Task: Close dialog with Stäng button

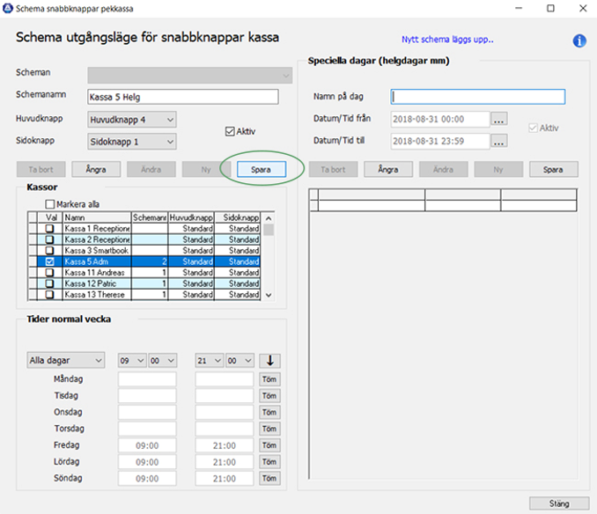Action: (x=559, y=503)
